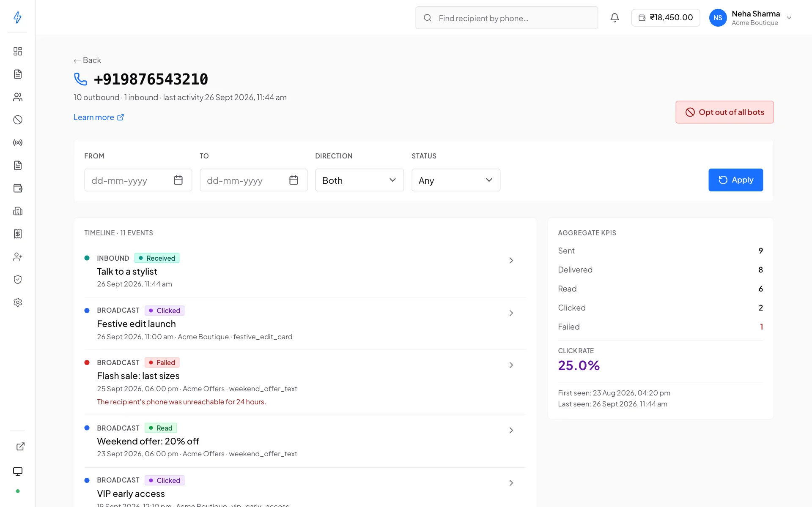Click the 25.0% click rate value

coord(579,365)
